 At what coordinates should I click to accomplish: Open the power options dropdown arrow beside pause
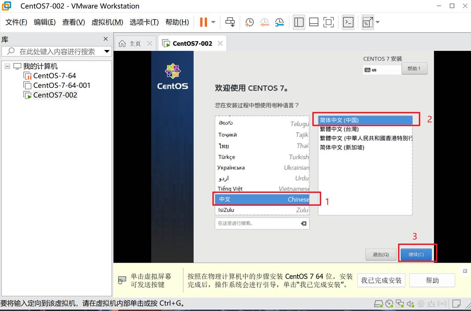(213, 22)
